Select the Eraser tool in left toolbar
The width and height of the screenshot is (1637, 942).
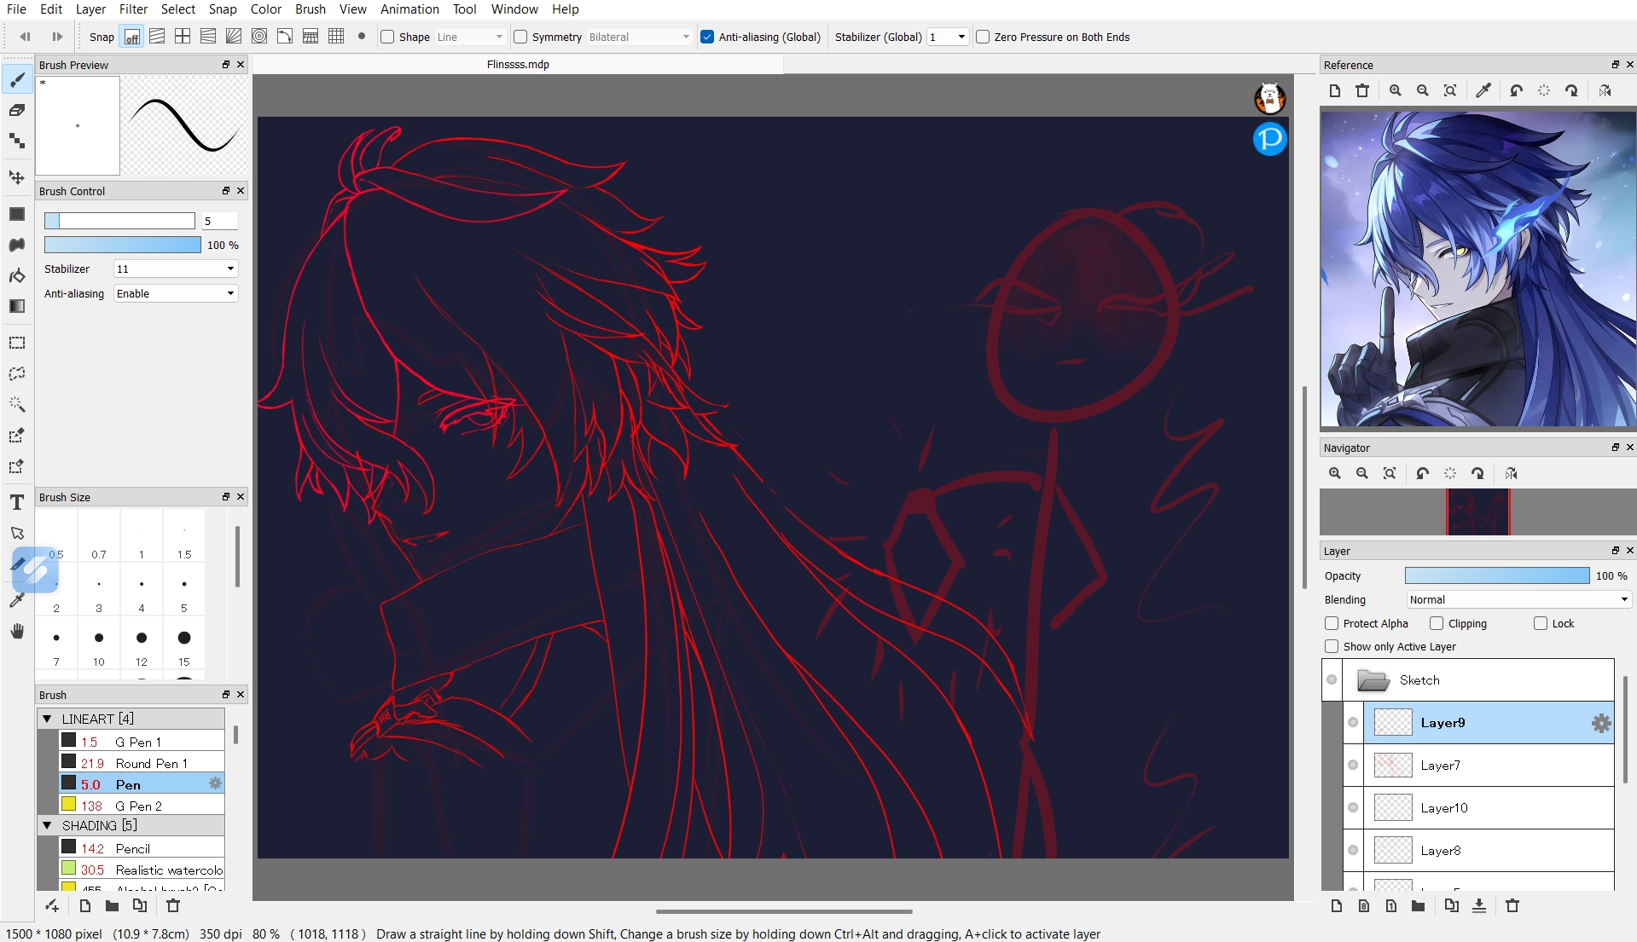pos(17,110)
